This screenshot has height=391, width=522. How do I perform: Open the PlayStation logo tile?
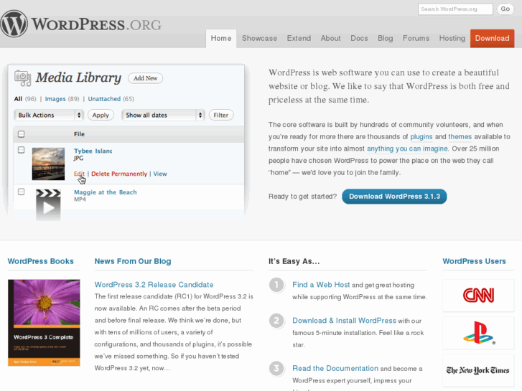(x=478, y=333)
